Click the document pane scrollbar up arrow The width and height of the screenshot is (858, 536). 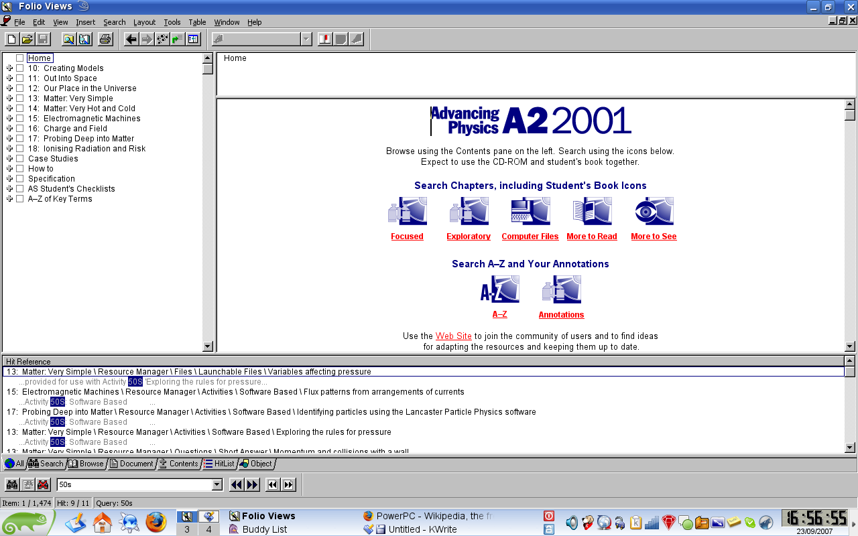pyautogui.click(x=850, y=105)
